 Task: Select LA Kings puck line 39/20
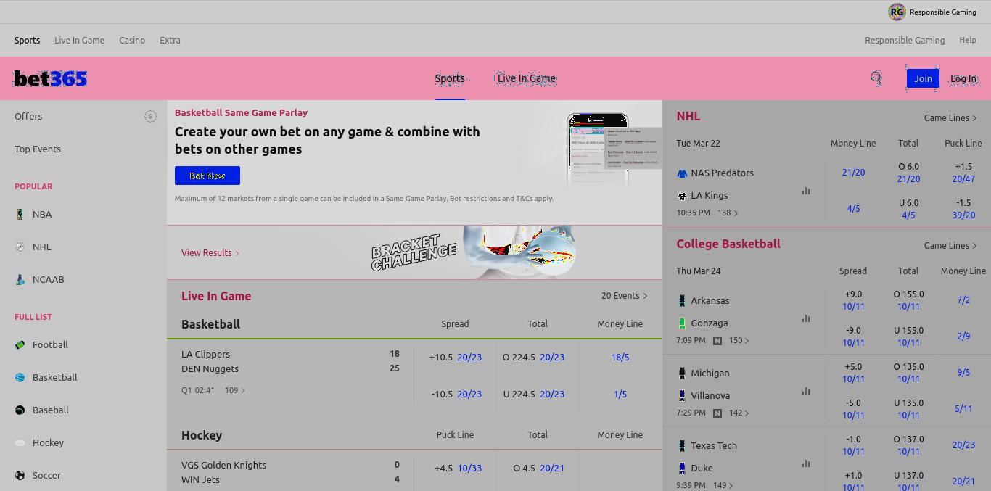(x=963, y=215)
